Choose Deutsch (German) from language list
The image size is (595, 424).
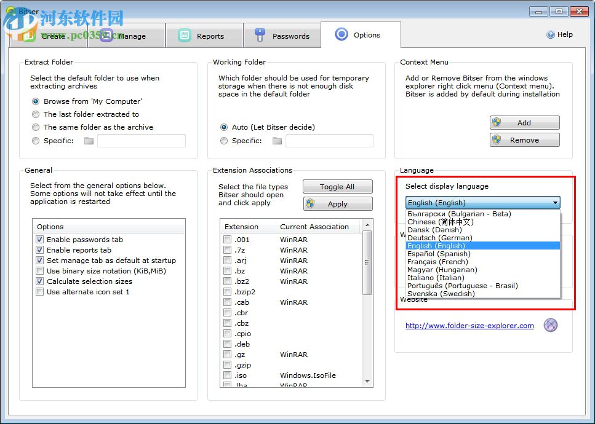click(x=440, y=238)
